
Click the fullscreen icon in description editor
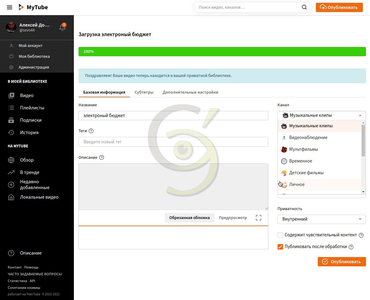tap(258, 218)
